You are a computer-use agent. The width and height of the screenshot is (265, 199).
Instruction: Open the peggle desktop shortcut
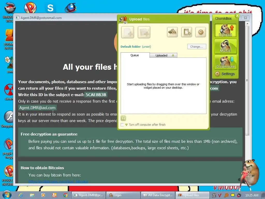pos(8,148)
